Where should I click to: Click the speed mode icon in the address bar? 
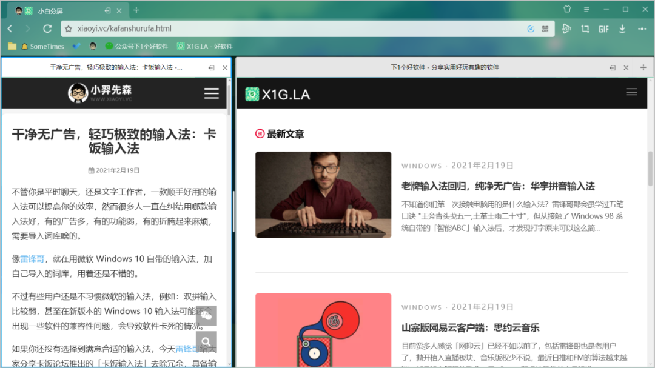click(531, 28)
